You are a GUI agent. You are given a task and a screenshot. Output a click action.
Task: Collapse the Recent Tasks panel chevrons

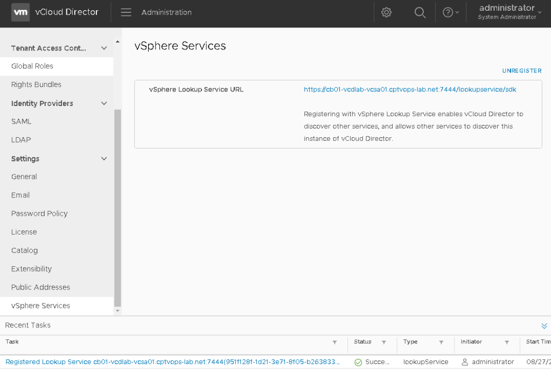coord(544,326)
